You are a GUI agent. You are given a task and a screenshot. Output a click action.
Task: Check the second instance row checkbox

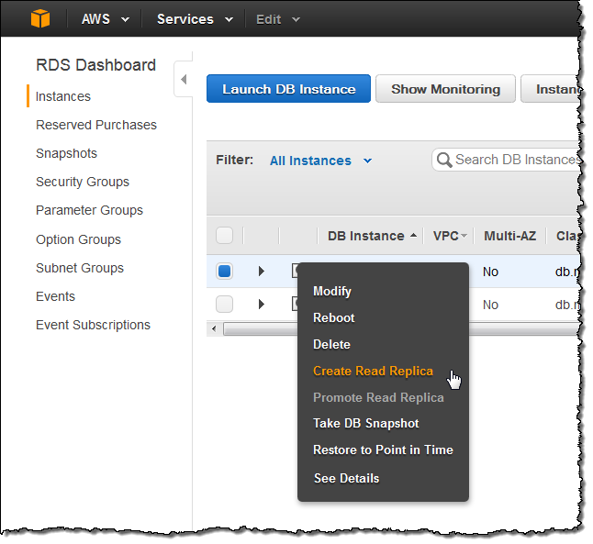(x=225, y=304)
